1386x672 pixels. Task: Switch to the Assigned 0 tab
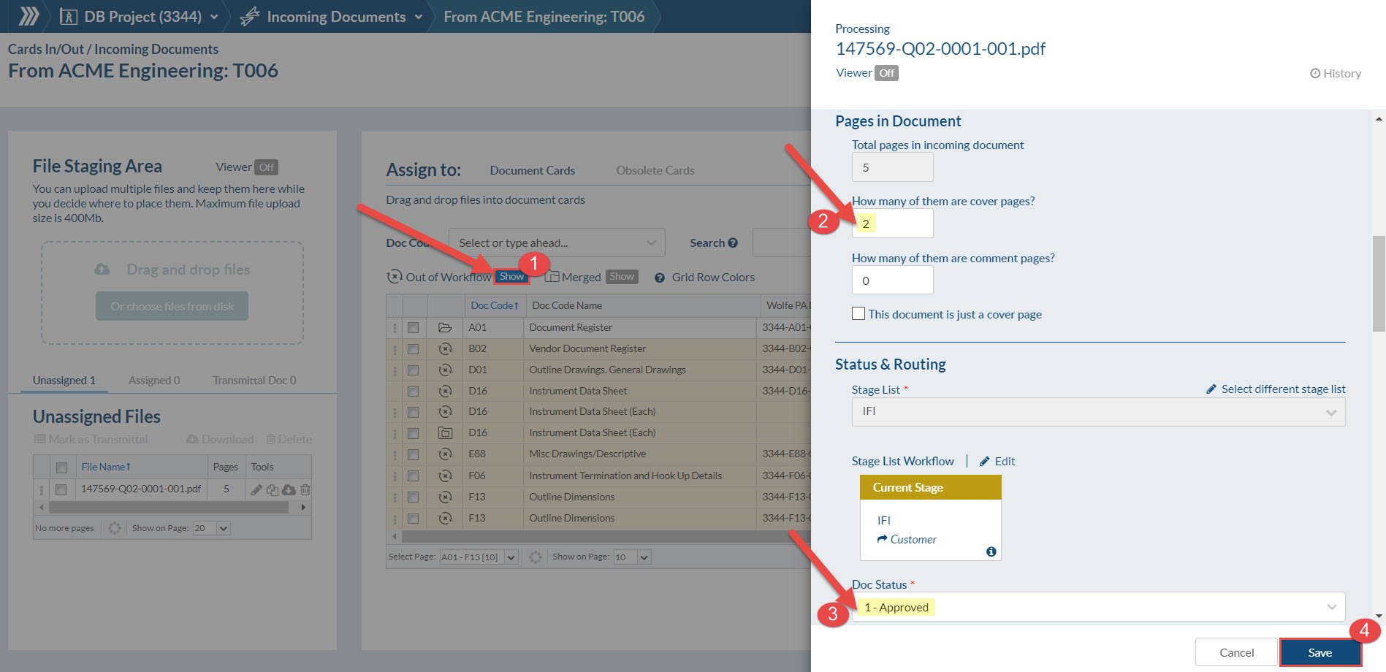pyautogui.click(x=154, y=381)
